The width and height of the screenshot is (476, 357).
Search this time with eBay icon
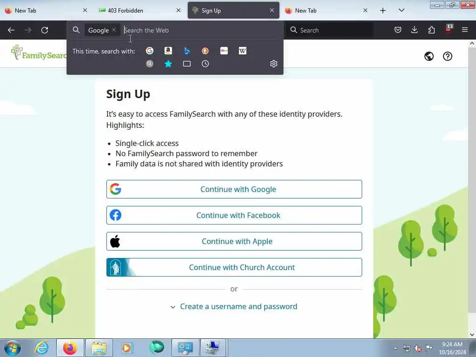224,51
